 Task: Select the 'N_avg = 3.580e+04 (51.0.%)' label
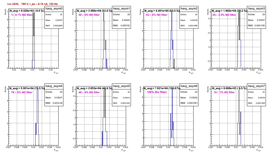tap(94, 11)
